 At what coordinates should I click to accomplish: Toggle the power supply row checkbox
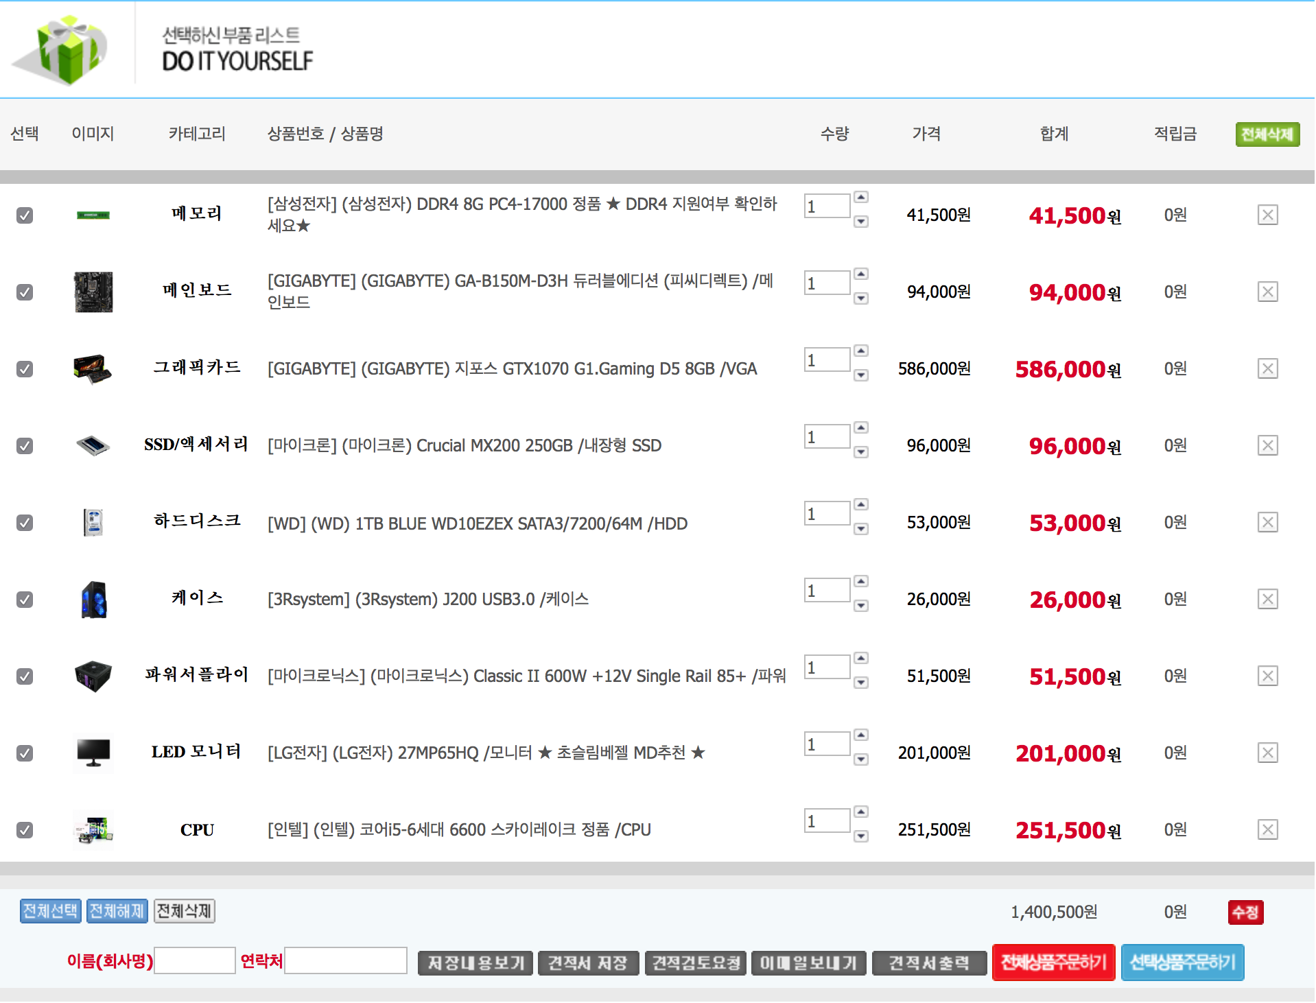pos(25,676)
